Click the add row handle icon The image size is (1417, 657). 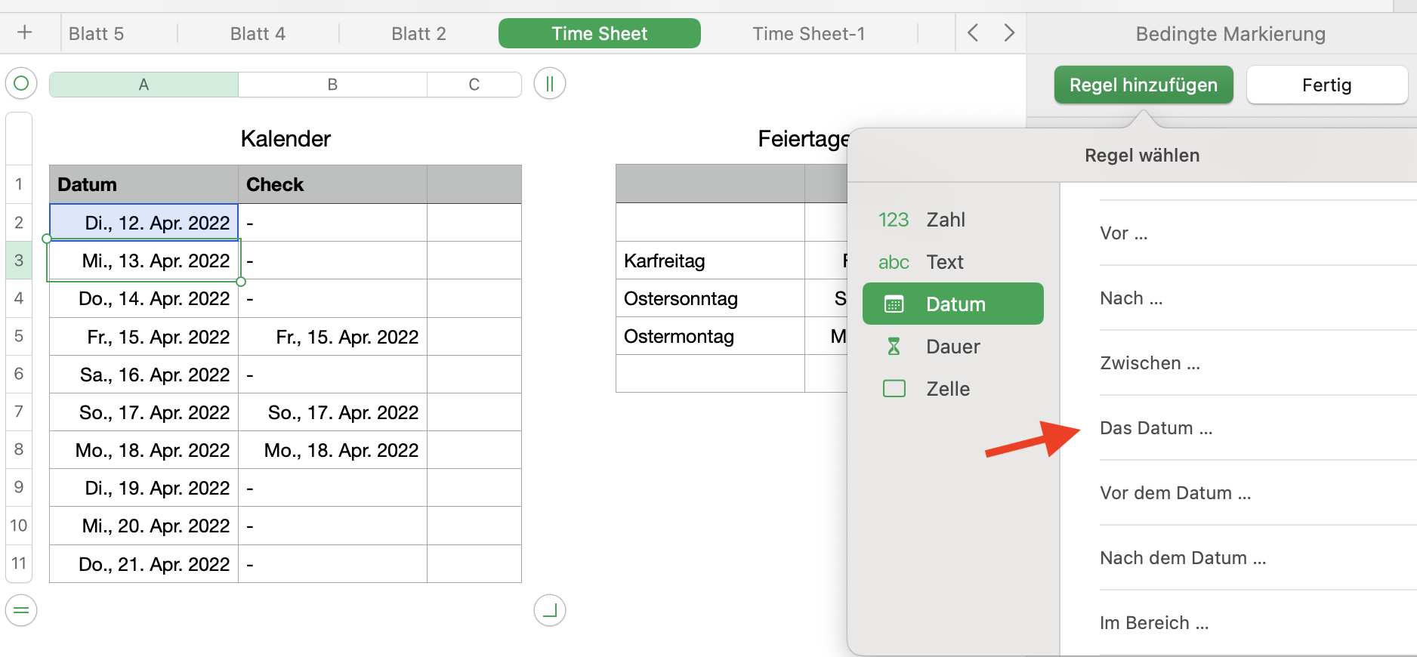point(21,610)
